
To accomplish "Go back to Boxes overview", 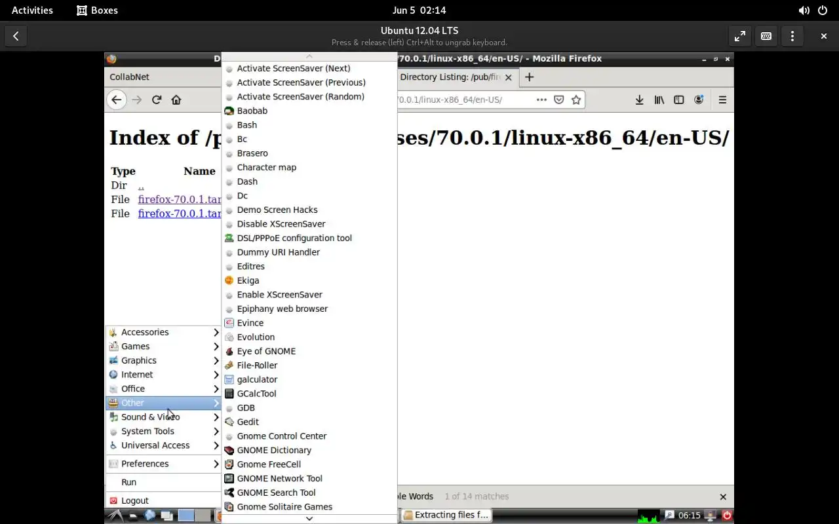I will (x=16, y=36).
